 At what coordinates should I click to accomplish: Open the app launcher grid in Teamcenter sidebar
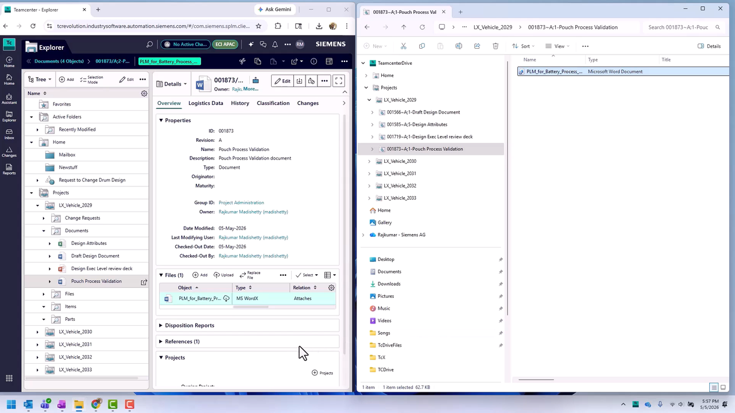click(x=9, y=379)
